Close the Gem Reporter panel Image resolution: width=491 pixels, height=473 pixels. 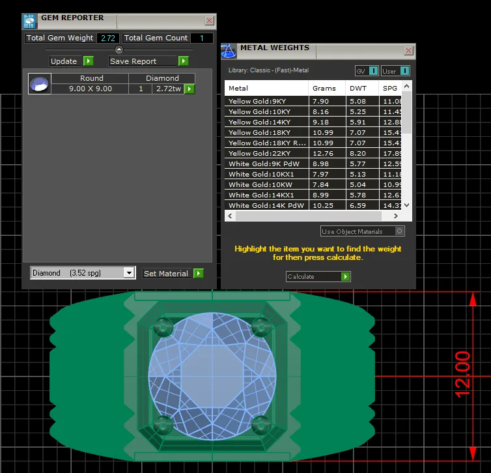[210, 21]
